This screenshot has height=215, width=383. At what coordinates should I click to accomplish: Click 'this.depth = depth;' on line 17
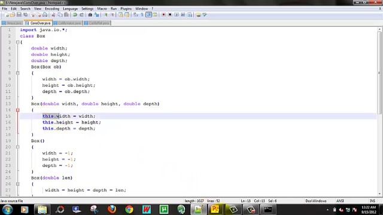[69, 128]
